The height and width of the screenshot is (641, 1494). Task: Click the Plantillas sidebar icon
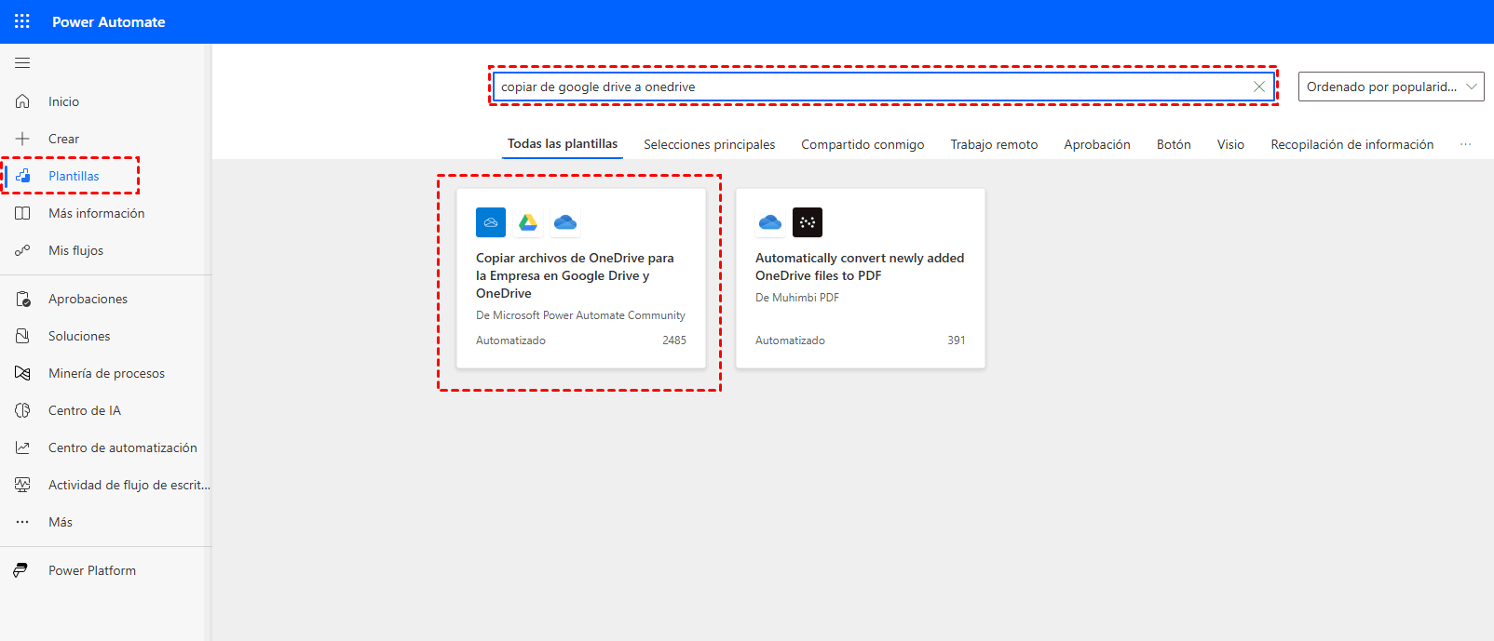pyautogui.click(x=22, y=176)
